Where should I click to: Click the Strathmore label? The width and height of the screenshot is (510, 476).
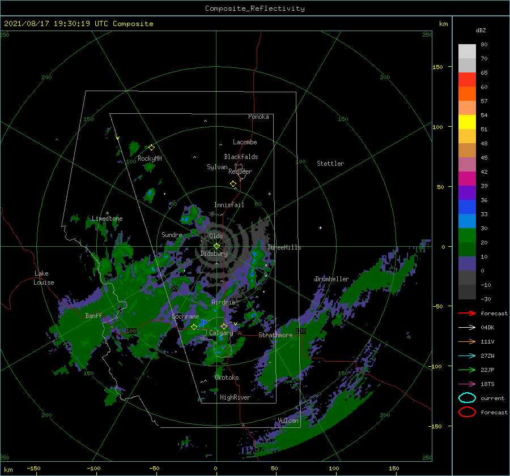pos(275,335)
